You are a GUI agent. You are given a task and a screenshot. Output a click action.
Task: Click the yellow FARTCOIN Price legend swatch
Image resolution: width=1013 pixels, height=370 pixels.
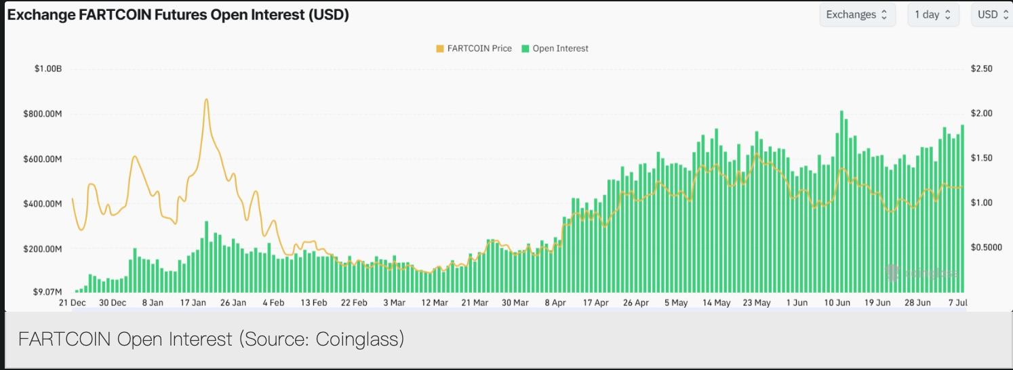click(x=440, y=49)
